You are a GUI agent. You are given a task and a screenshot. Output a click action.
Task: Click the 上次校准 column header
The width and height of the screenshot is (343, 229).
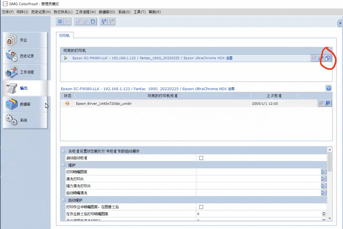click(x=274, y=96)
